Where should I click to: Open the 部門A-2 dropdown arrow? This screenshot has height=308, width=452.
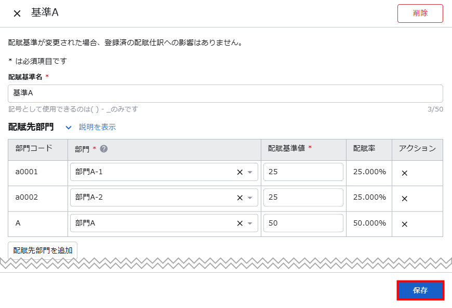tap(250, 198)
